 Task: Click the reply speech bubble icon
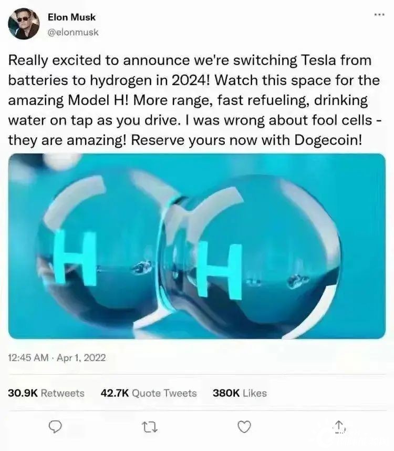(x=55, y=426)
